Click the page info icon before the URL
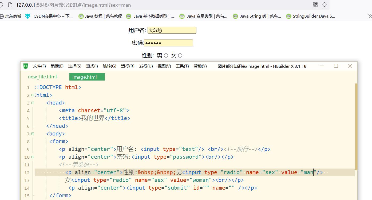The image size is (372, 200). tap(10, 5)
